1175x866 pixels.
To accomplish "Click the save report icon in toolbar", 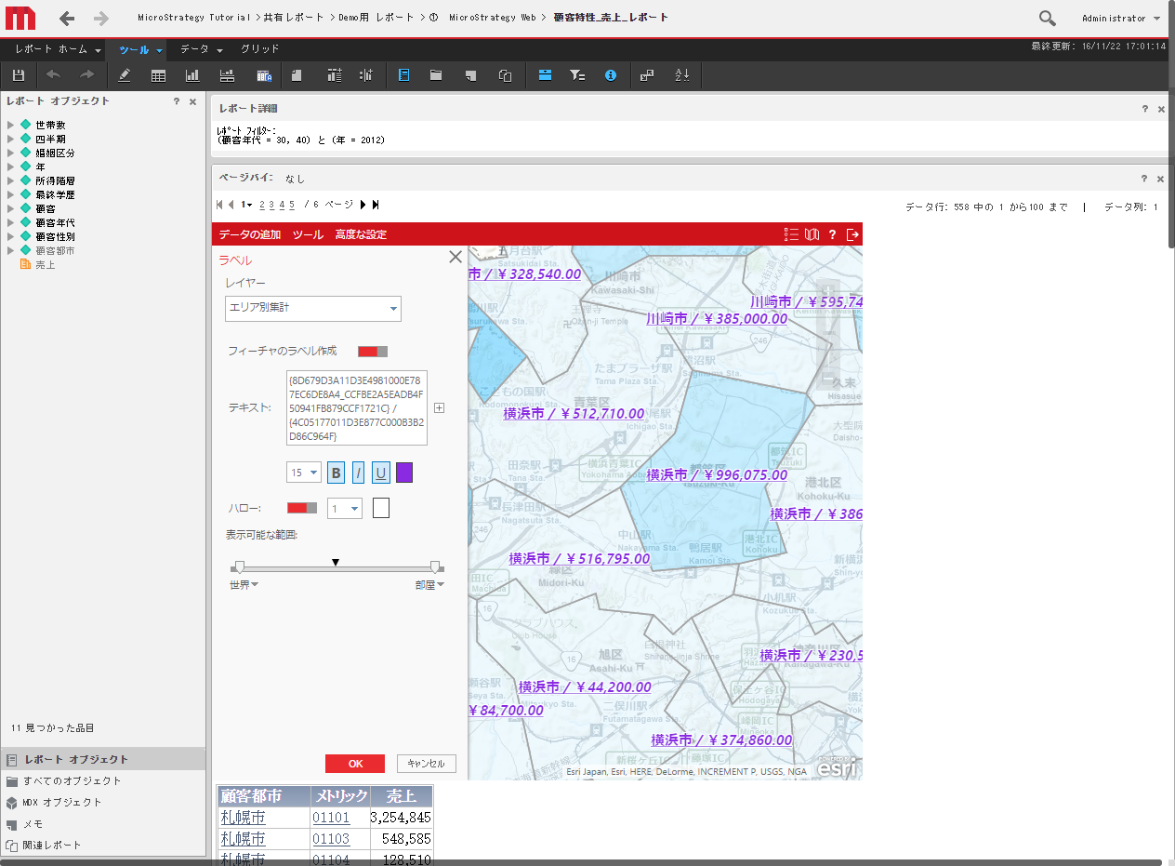I will 19,75.
